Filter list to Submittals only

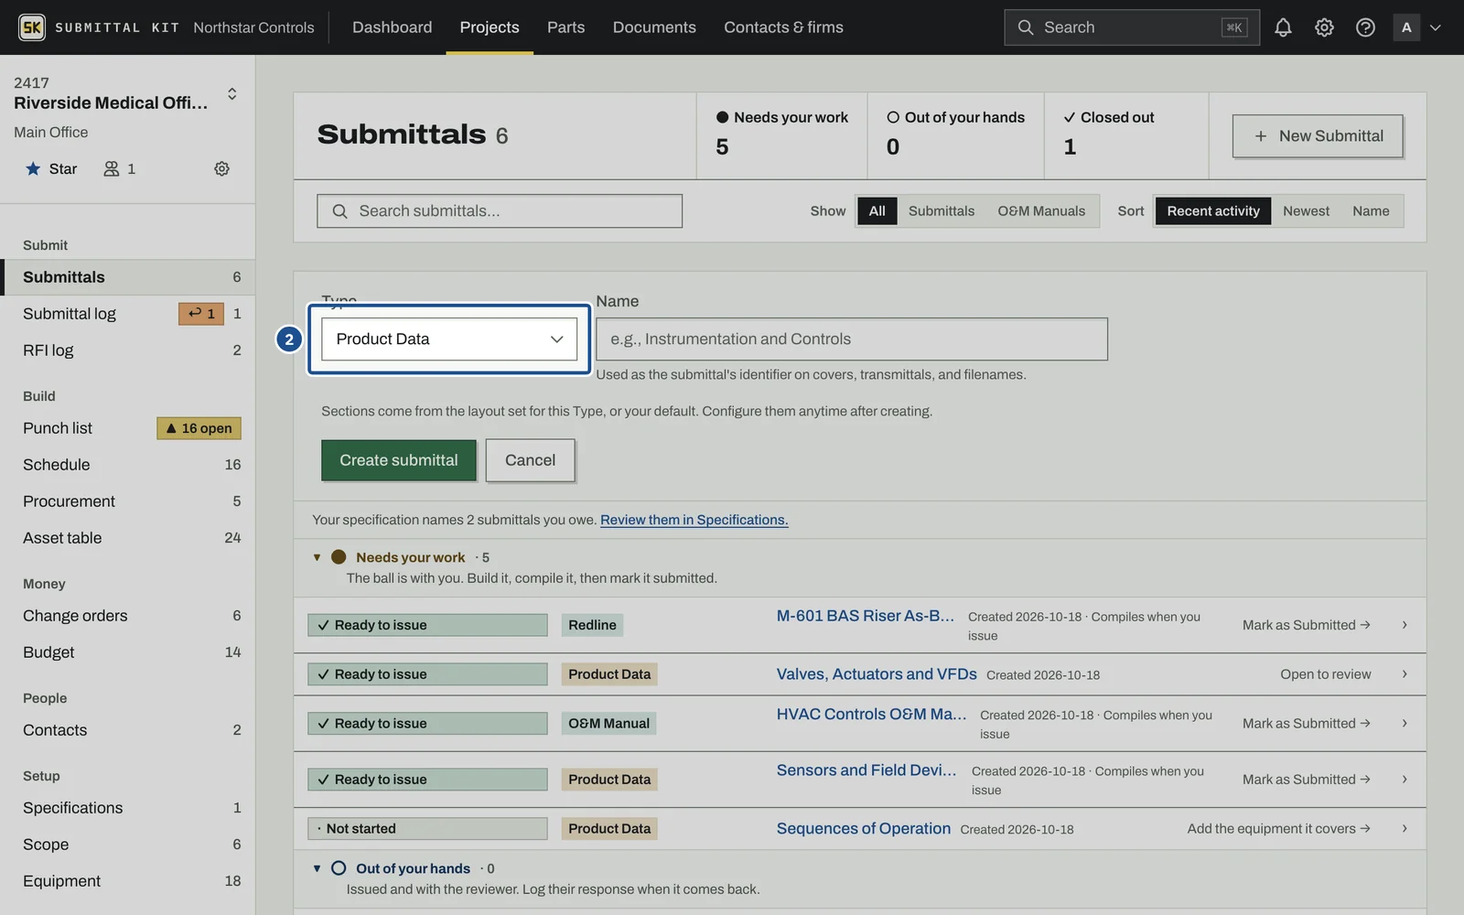pyautogui.click(x=941, y=211)
